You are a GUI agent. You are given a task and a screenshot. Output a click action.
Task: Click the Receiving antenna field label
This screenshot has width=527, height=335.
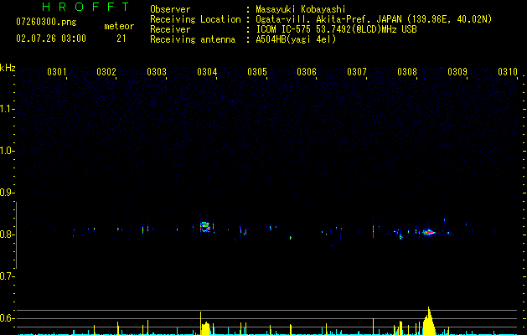(x=193, y=39)
